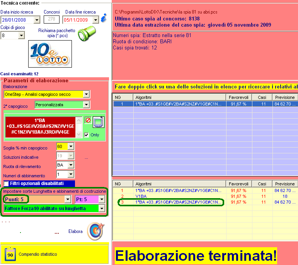Click the Casi esaminati: 12 label
298x265 pixels.
(x=19, y=74)
